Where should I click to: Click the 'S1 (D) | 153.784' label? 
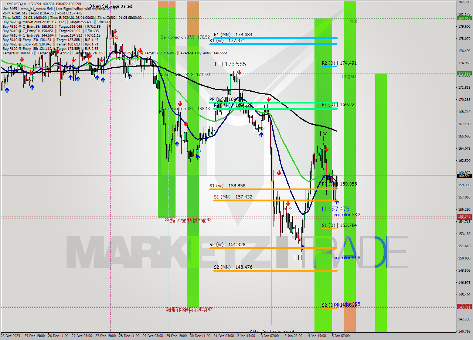coord(339,225)
